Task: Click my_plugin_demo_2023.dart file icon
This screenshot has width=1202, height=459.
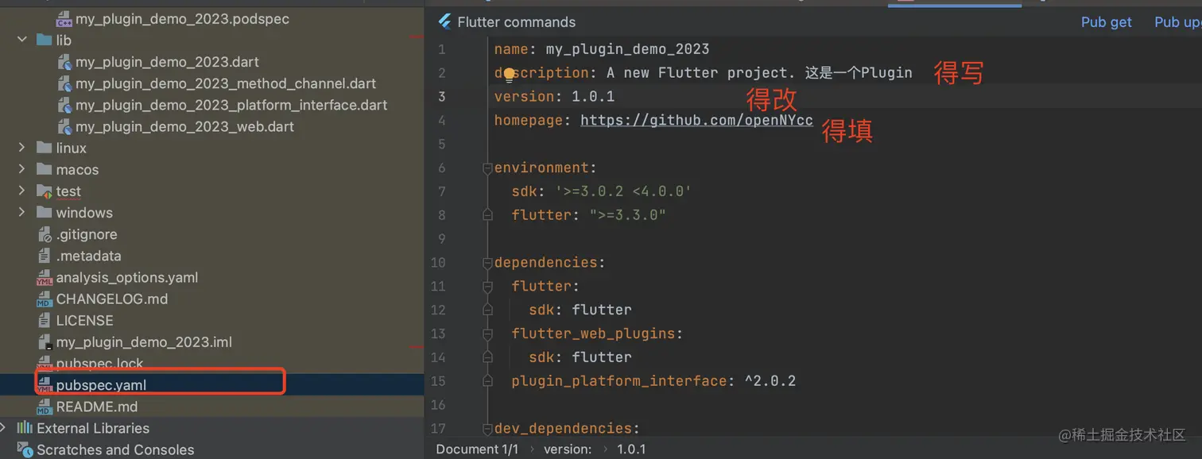Action: [64, 62]
